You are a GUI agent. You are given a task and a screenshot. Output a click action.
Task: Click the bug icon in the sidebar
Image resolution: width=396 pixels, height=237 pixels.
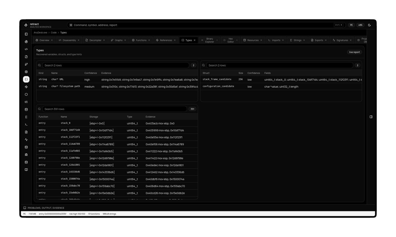pyautogui.click(x=26, y=154)
